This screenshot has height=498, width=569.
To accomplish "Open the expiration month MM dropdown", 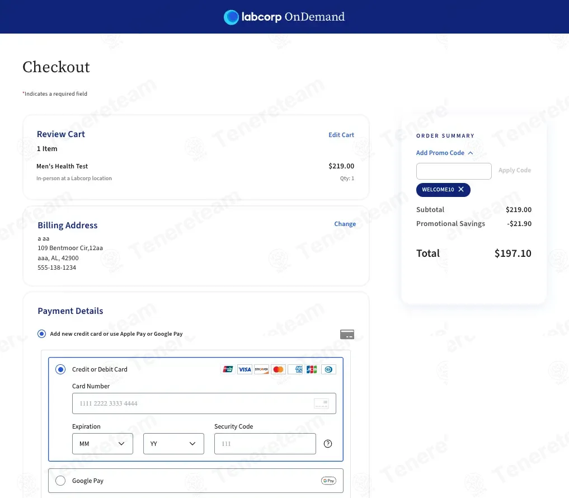I will (102, 444).
